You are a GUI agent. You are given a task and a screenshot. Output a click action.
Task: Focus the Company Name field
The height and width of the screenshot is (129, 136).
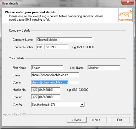click(64, 40)
